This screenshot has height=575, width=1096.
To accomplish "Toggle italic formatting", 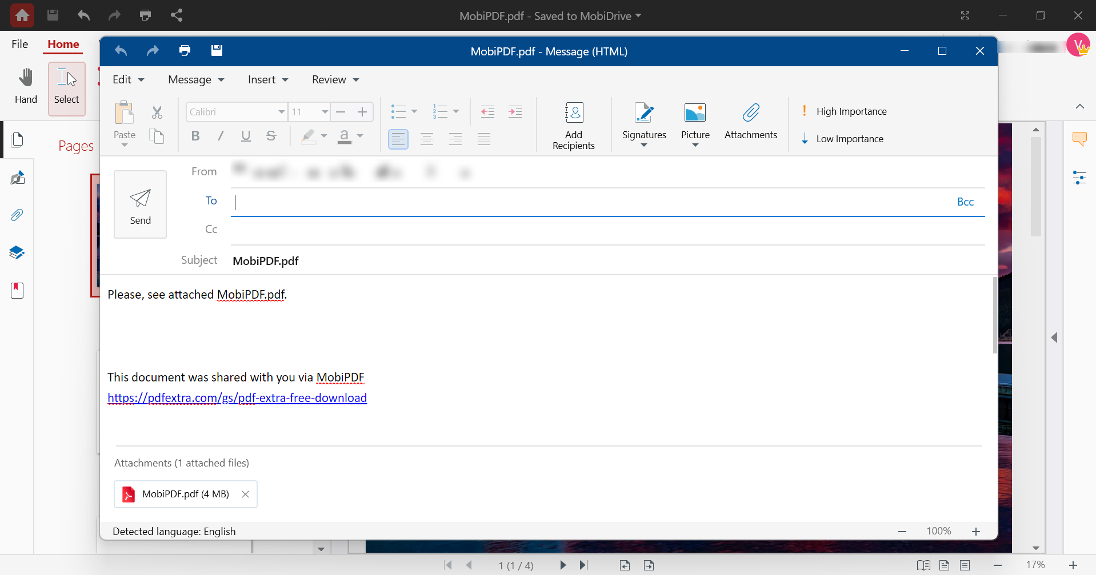I will pos(221,136).
